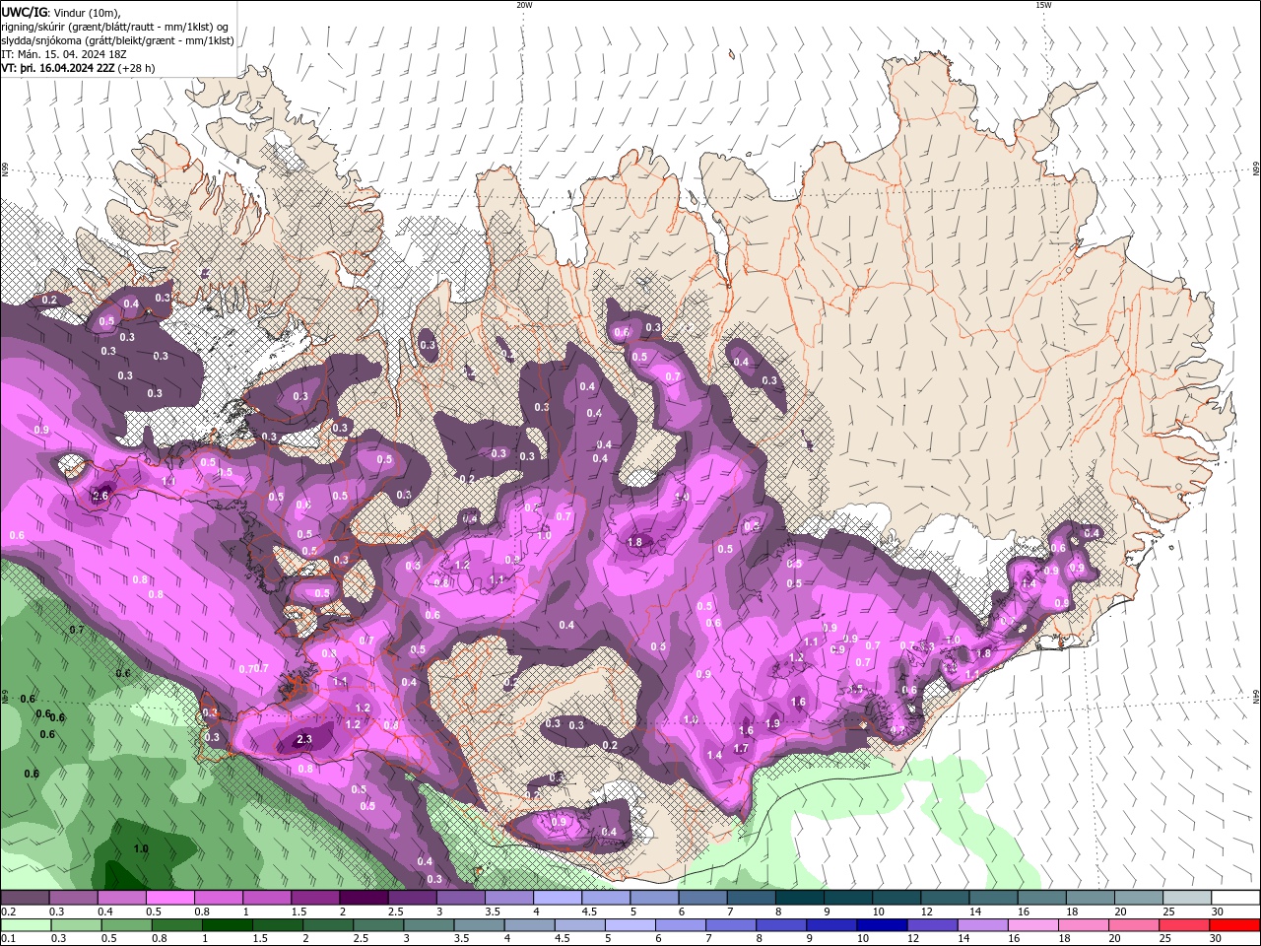Click the '20W' longitude label
1261x946 pixels.
pyautogui.click(x=524, y=5)
